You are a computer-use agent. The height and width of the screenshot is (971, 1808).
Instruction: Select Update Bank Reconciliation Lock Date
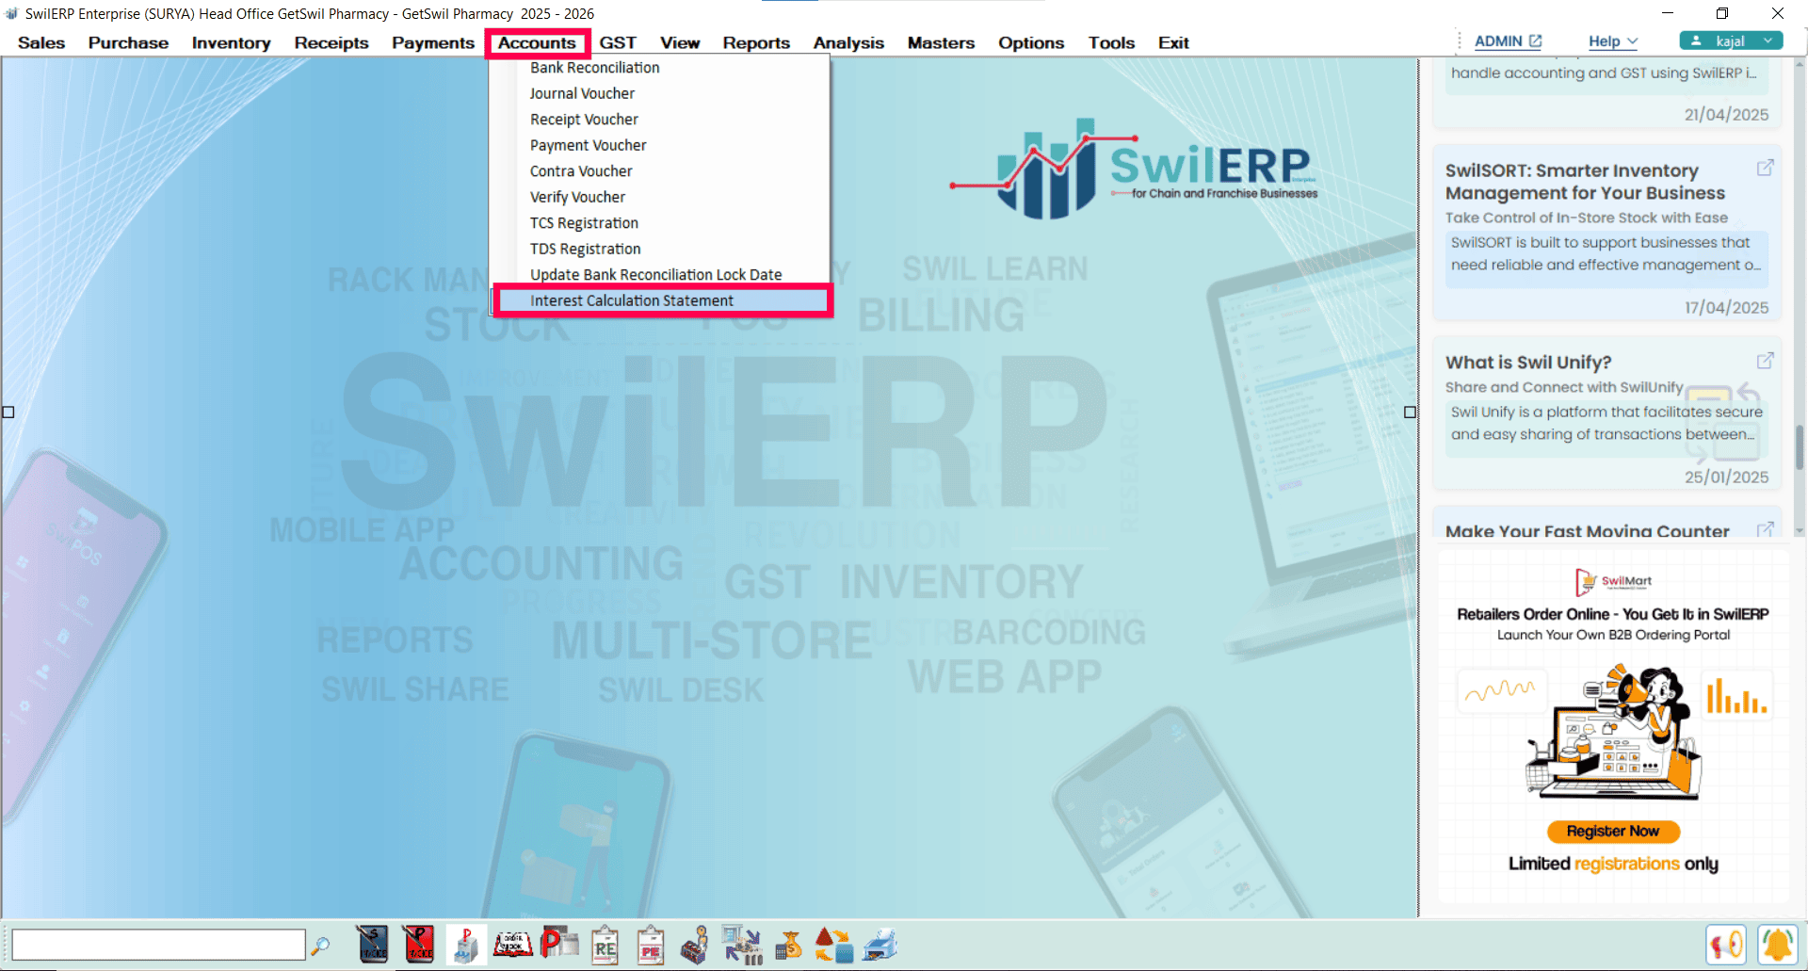coord(659,275)
